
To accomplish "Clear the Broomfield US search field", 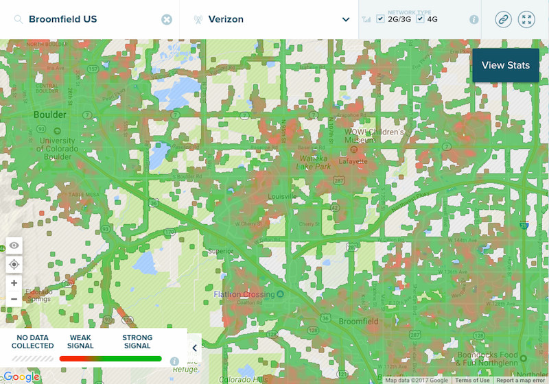I will click(167, 20).
